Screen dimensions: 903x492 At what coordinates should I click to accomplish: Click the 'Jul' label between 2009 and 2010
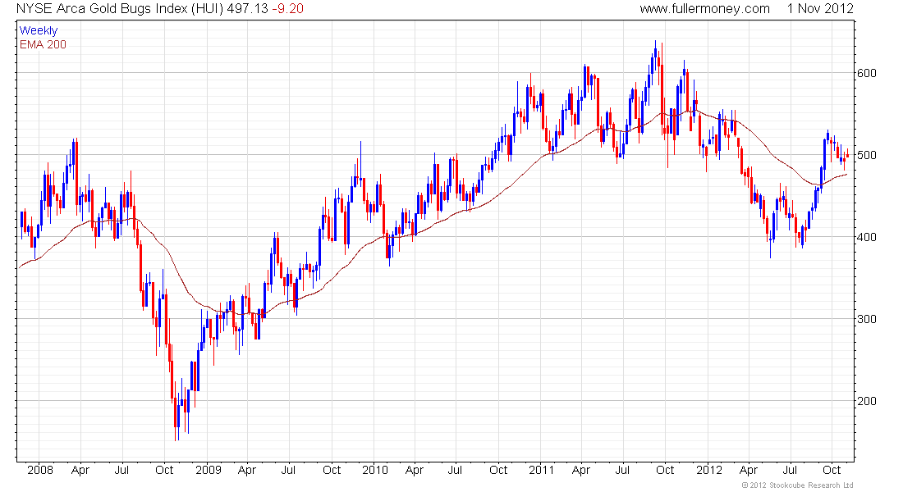click(288, 470)
